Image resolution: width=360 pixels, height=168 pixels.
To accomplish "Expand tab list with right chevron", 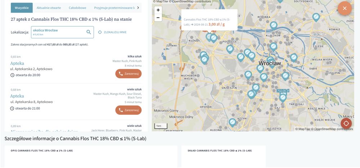I will 138,8.
